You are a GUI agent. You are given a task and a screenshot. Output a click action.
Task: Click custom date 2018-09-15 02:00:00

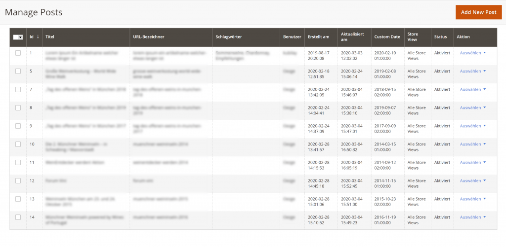[x=385, y=92]
